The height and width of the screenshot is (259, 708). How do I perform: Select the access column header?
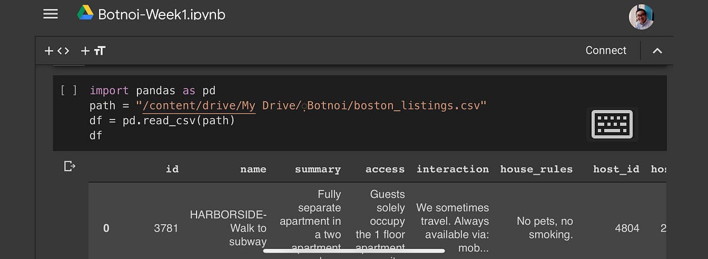coord(385,170)
